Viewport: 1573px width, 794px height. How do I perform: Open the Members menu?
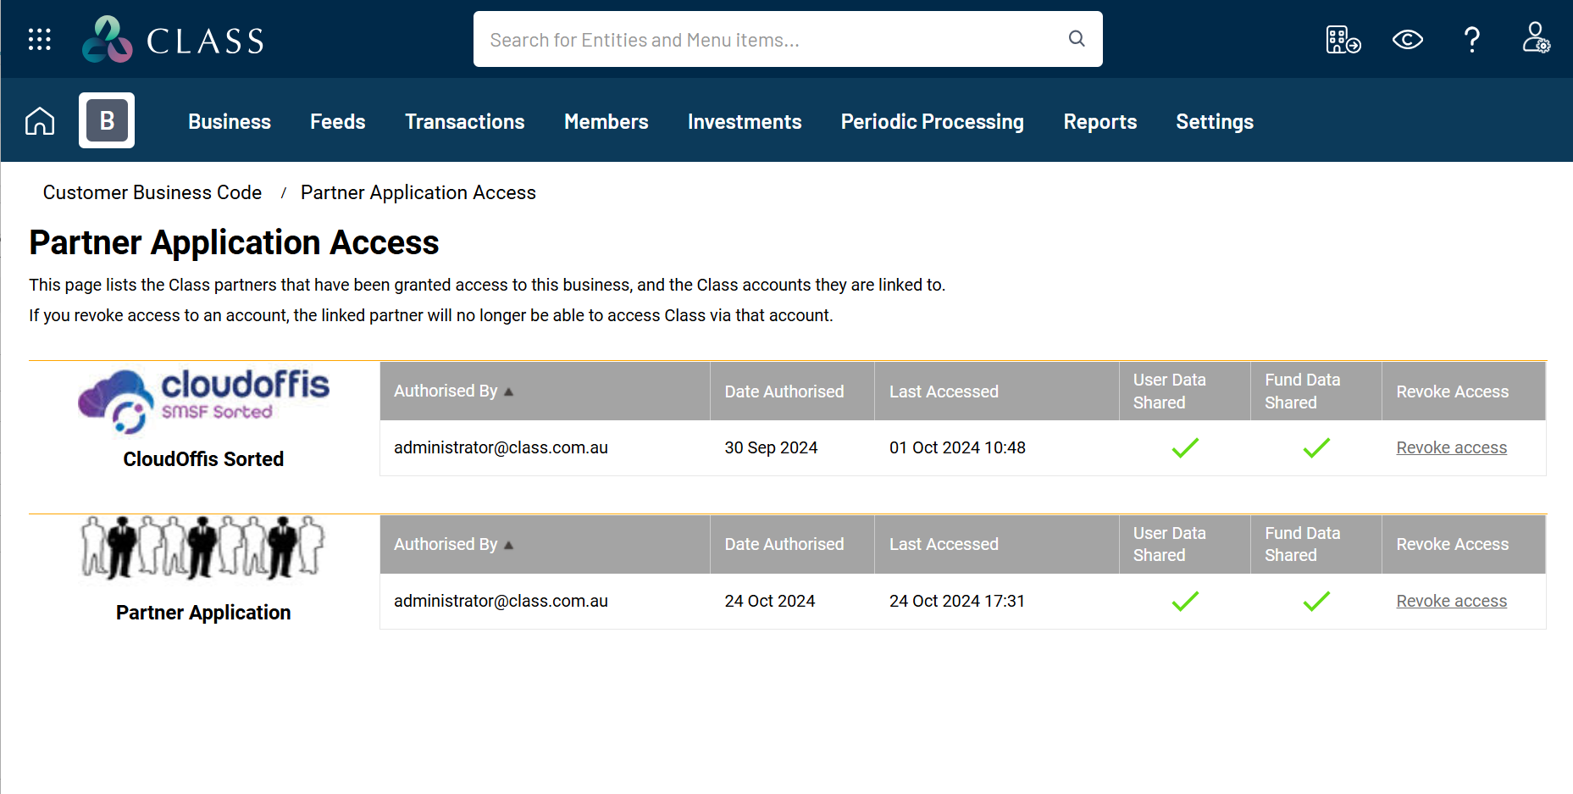click(x=606, y=122)
